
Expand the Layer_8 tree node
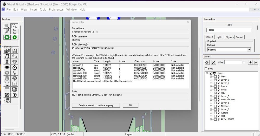211,83
